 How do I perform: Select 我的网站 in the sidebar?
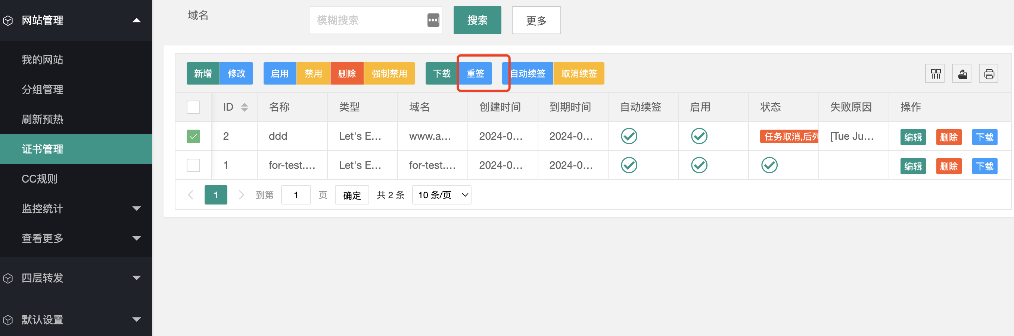tap(43, 59)
